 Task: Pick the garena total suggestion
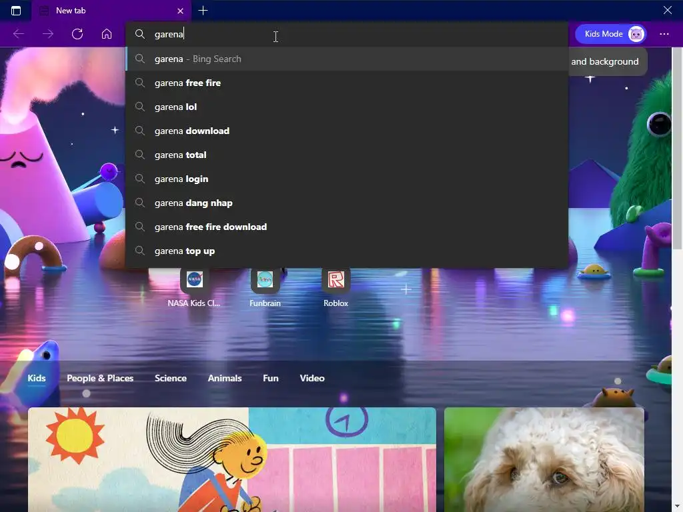pyautogui.click(x=347, y=155)
